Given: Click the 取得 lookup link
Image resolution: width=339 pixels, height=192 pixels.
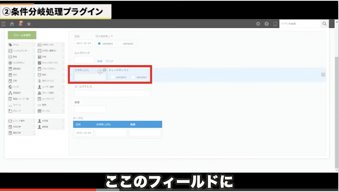Looking at the screenshot, I should [100, 61].
